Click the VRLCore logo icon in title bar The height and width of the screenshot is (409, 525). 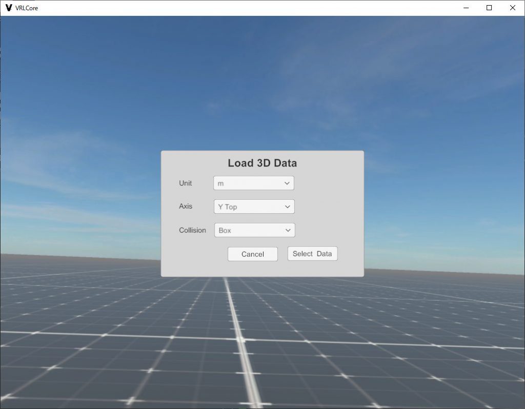[8, 8]
